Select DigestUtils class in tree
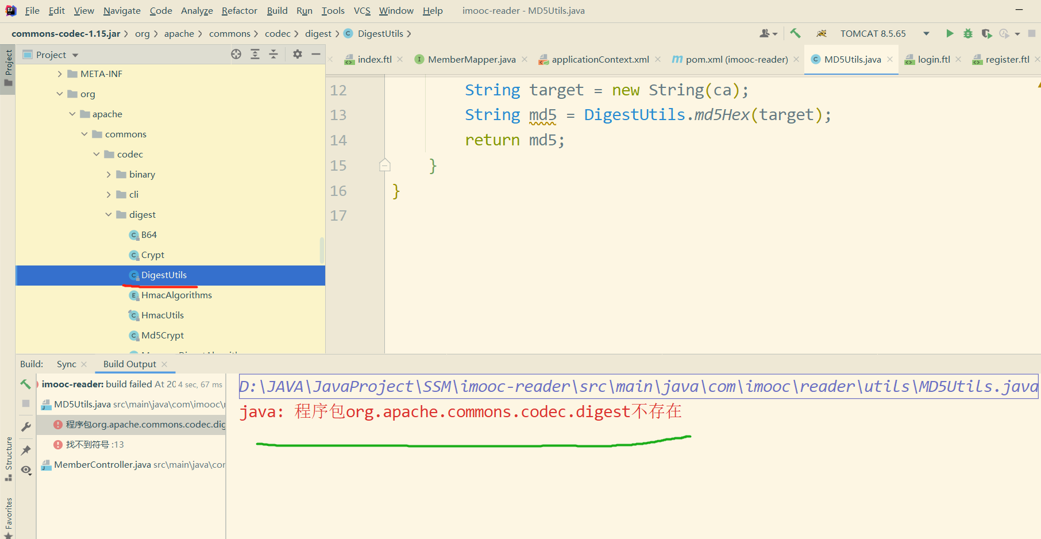Viewport: 1041px width, 539px height. pos(164,275)
